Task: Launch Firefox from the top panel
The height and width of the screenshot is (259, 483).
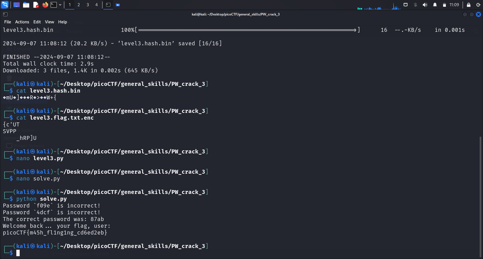Action: [45, 5]
